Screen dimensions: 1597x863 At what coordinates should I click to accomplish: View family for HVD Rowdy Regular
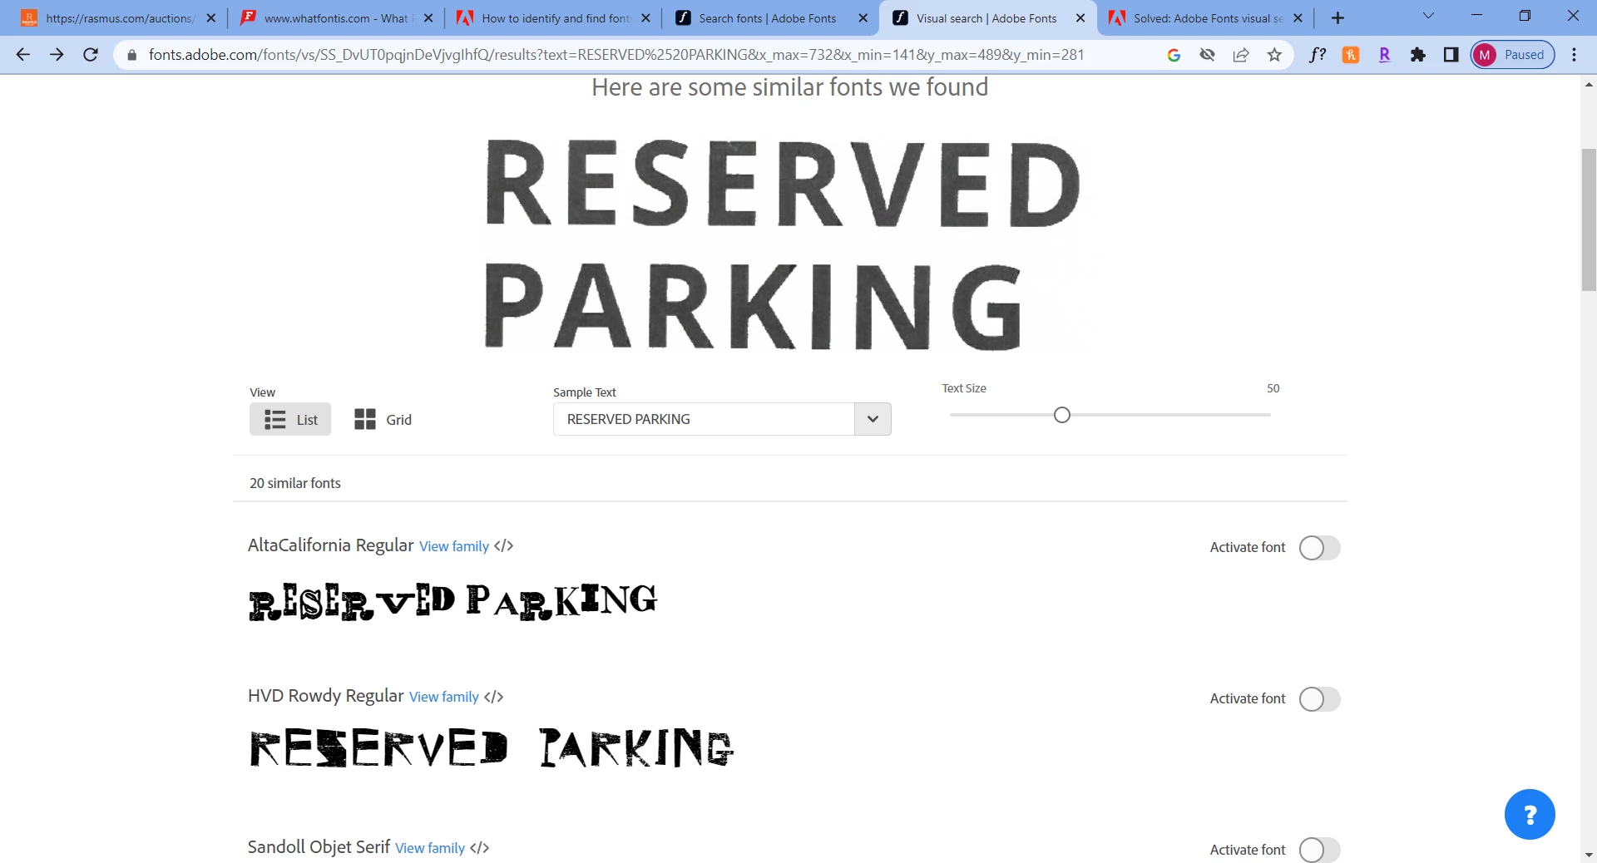click(x=444, y=697)
